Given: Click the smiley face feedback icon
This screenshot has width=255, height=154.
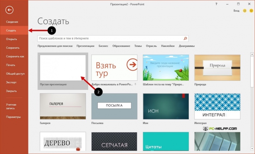Looking at the screenshot, I should pos(244,11).
